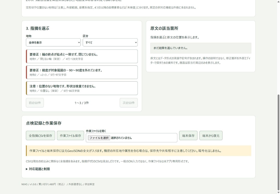This screenshot has height=194, width=280.
Task: Restore saved work with 端末から復元
Action: tap(211, 136)
